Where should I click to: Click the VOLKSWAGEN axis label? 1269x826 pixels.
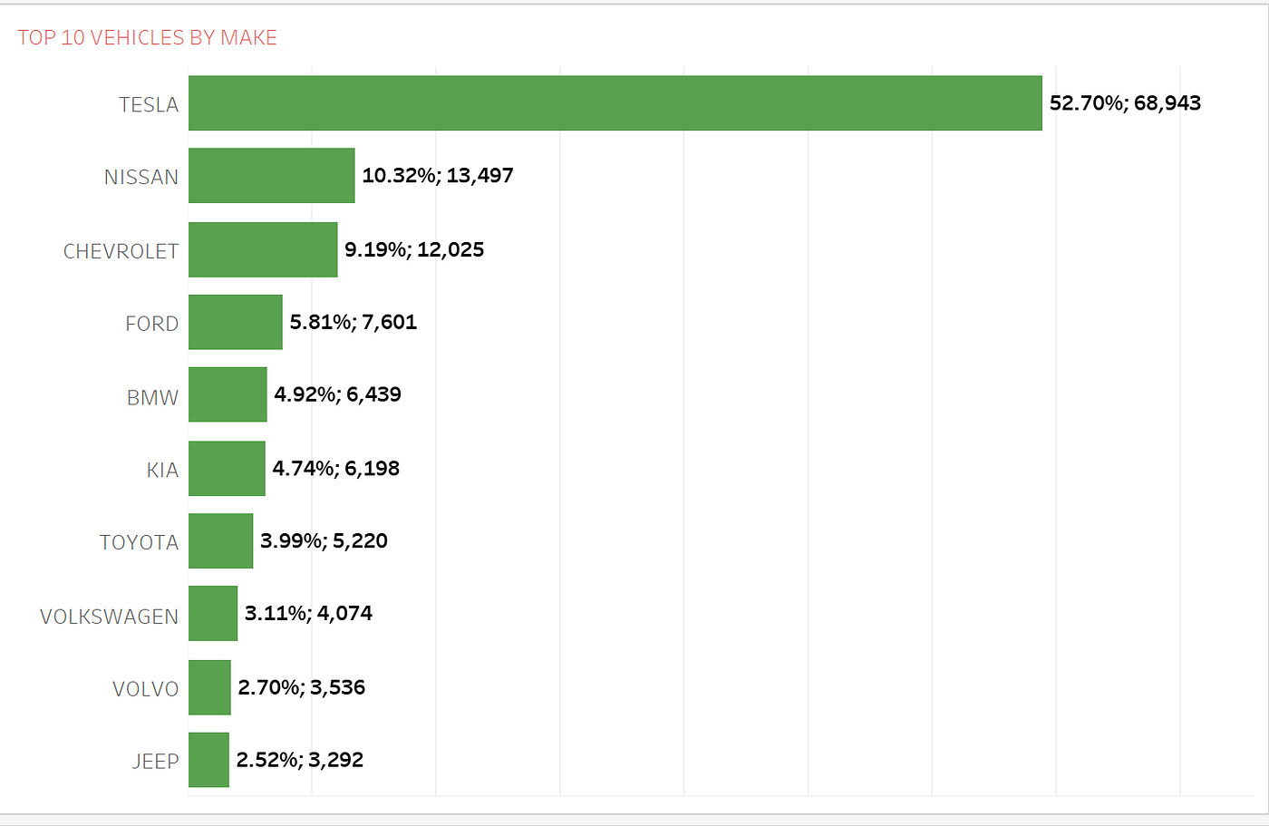110,617
